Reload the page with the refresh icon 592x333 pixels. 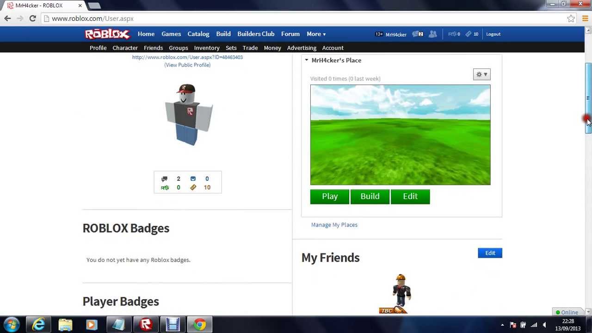click(32, 18)
